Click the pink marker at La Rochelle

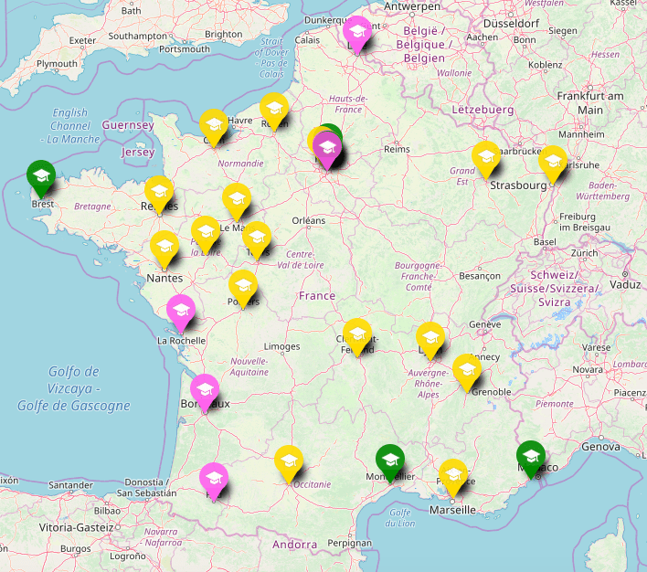point(181,310)
